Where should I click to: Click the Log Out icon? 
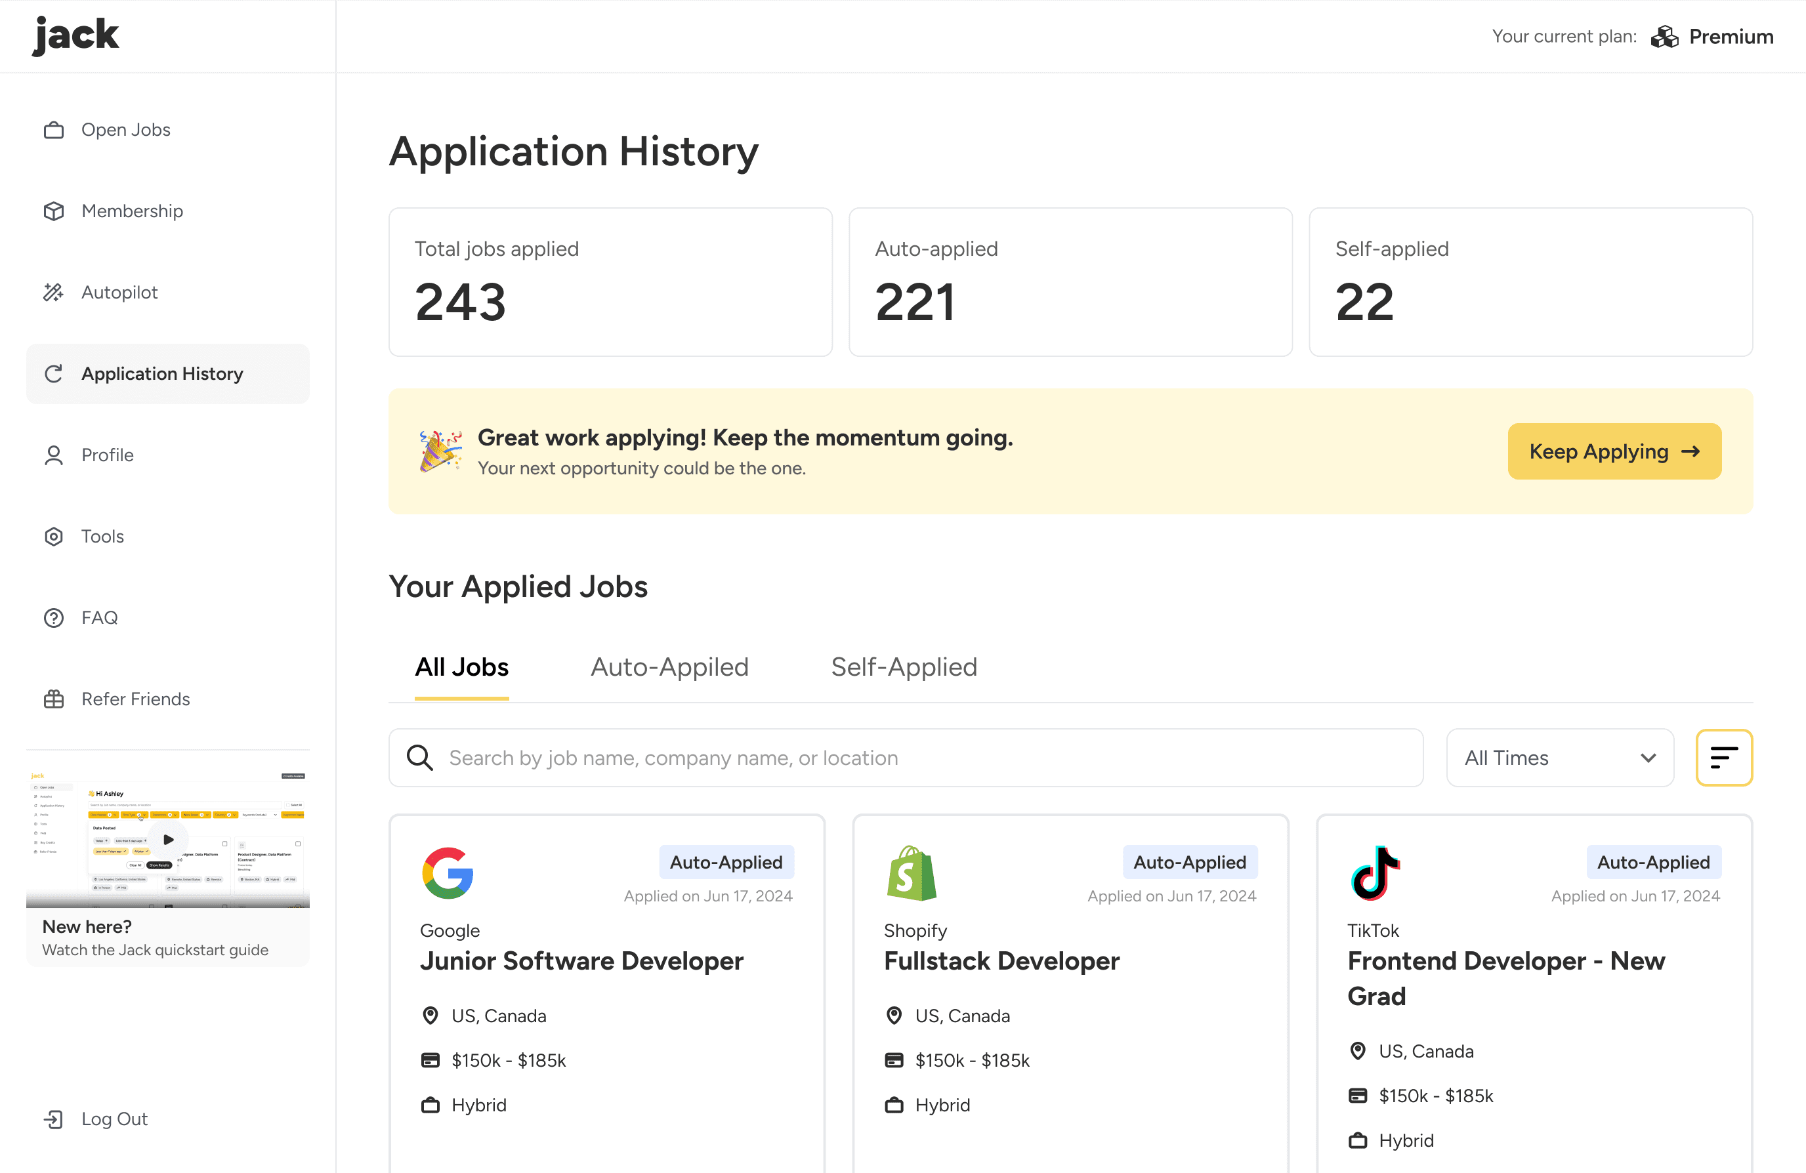(53, 1119)
